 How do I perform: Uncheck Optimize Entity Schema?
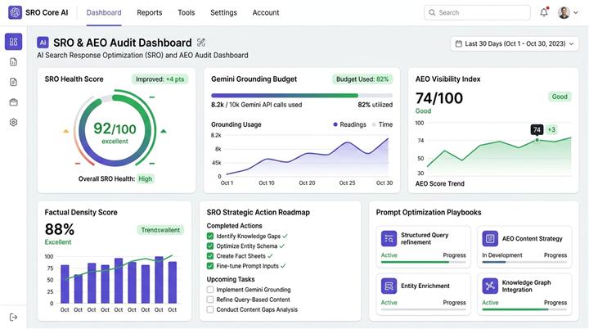tap(210, 246)
